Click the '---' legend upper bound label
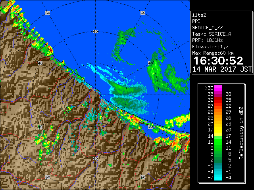This screenshot has height=190, width=254. (x=227, y=88)
